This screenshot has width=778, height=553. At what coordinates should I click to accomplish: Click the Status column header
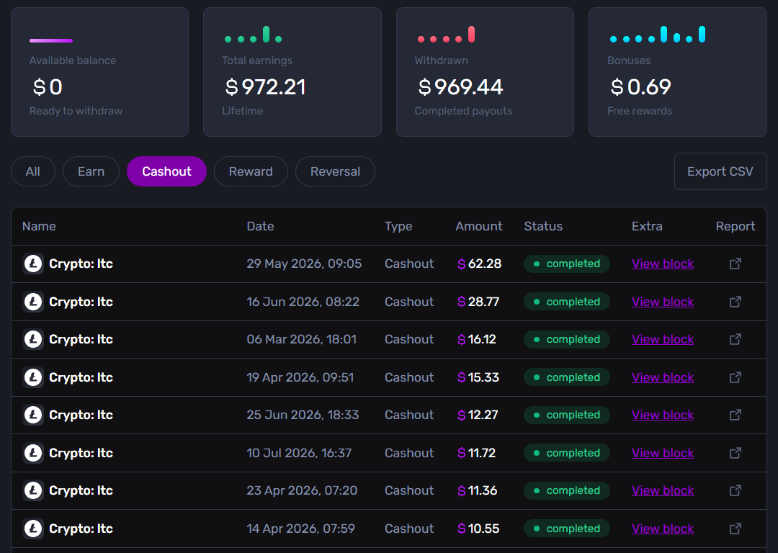pyautogui.click(x=543, y=226)
